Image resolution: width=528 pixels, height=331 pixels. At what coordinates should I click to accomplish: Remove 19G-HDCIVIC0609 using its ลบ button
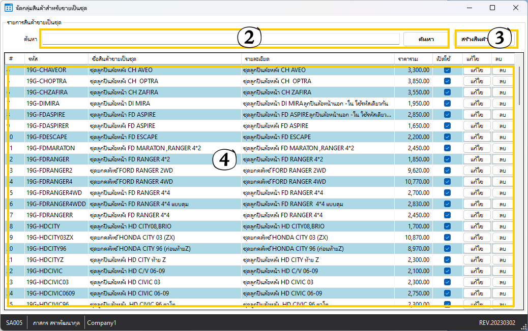tap(503, 293)
